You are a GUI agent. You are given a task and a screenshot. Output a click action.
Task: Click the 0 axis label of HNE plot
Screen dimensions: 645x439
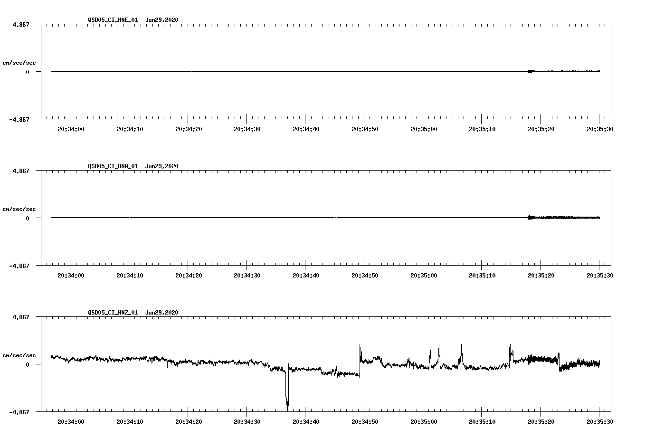pos(28,72)
